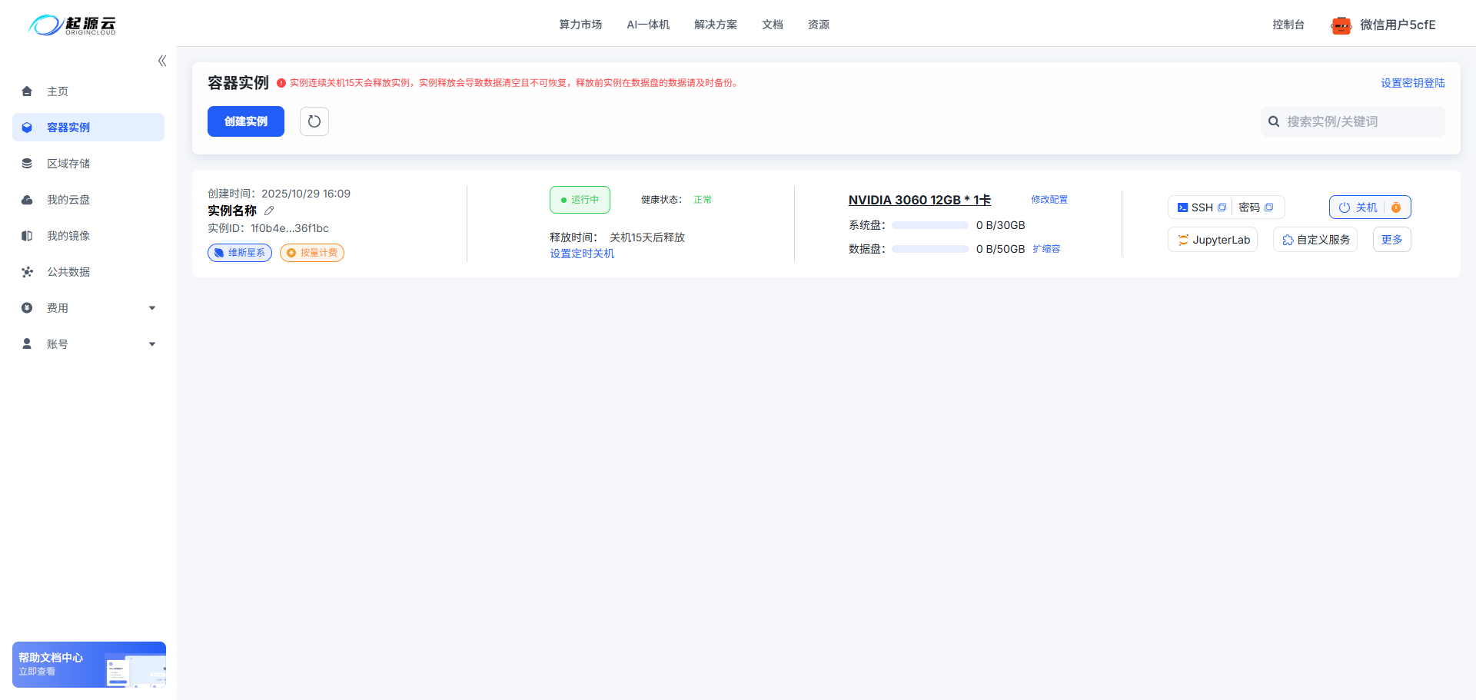Click the orange timer icon beside 关机
The height and width of the screenshot is (700, 1476).
[1396, 207]
